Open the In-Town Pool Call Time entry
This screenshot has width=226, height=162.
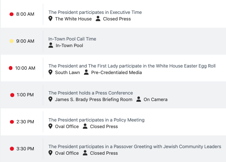[72, 39]
